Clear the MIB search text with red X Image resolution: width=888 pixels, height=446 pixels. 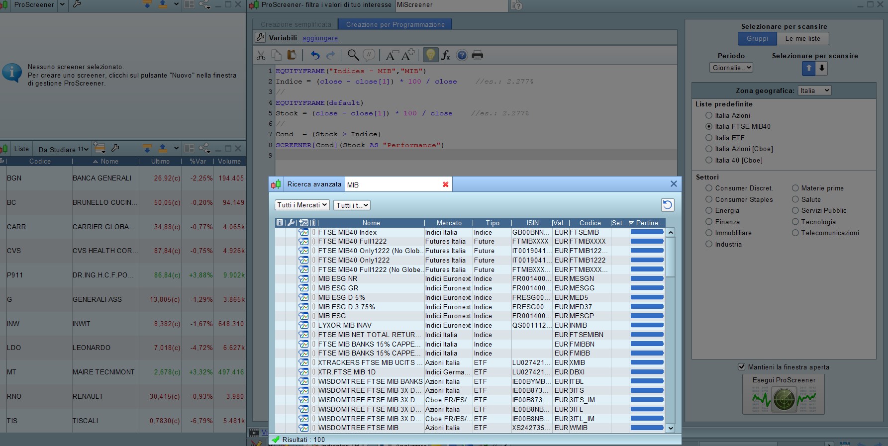(x=445, y=184)
